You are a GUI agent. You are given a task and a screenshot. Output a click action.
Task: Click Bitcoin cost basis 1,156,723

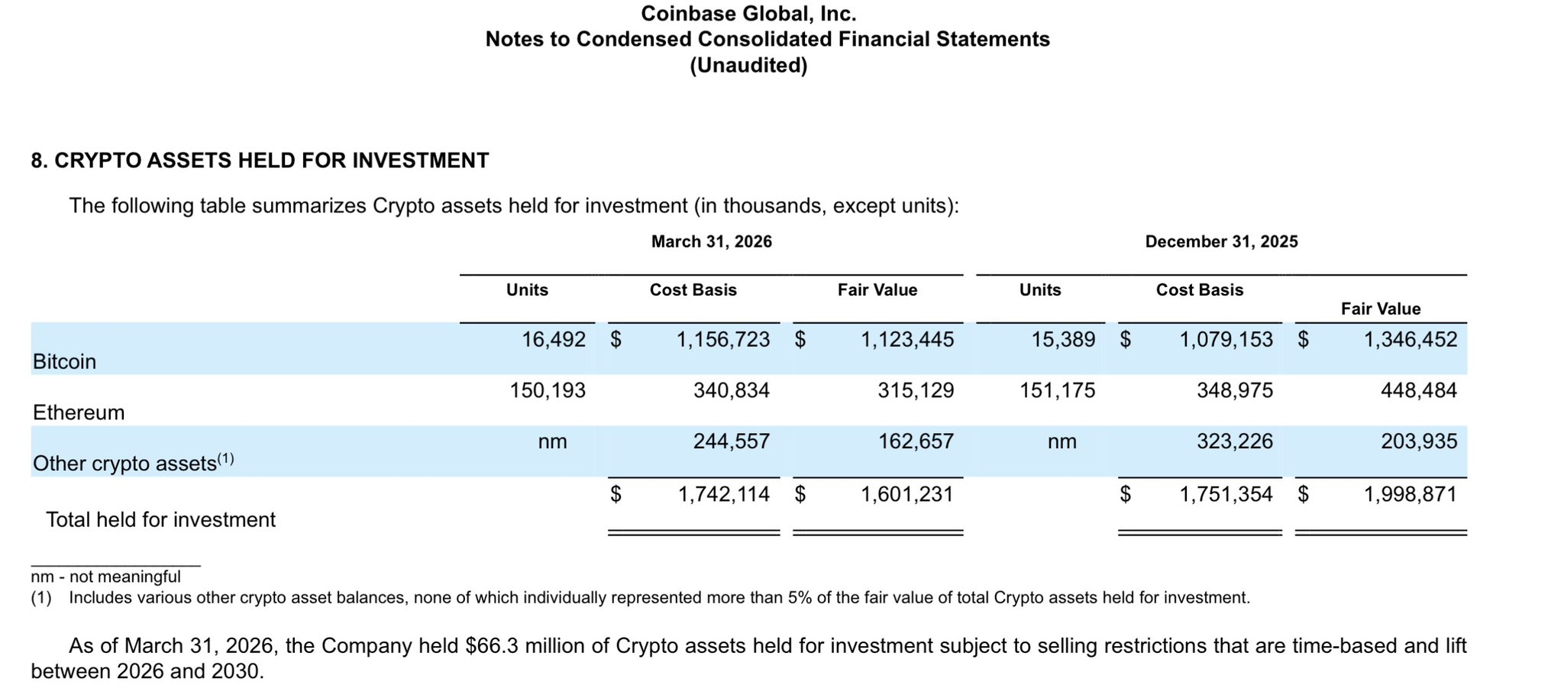point(723,340)
